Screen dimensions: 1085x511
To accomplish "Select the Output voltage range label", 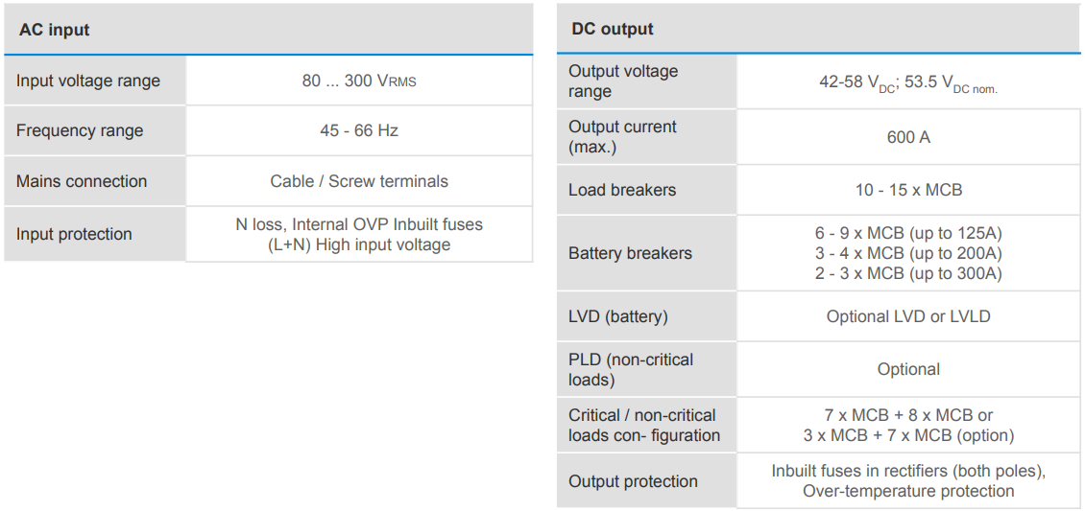I will click(x=623, y=81).
